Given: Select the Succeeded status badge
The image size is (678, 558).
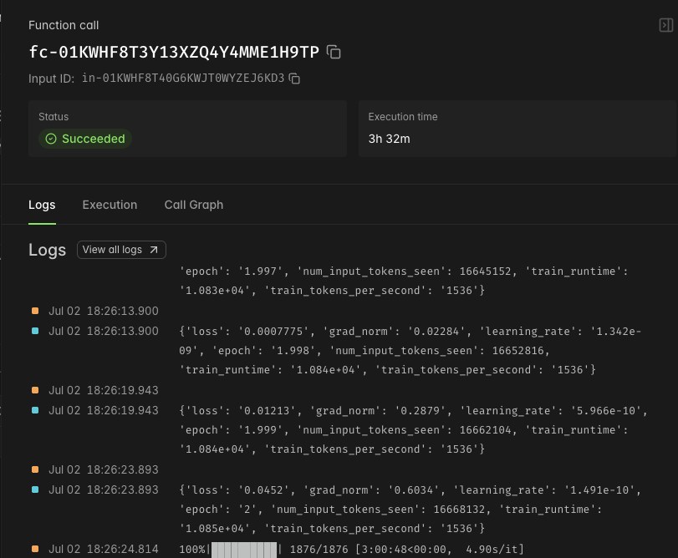Looking at the screenshot, I should [x=85, y=139].
